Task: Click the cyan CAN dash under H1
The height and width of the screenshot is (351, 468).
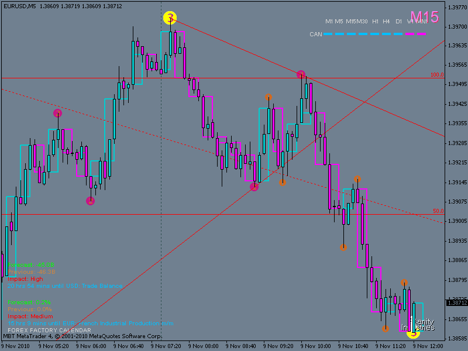Action: pyautogui.click(x=375, y=34)
